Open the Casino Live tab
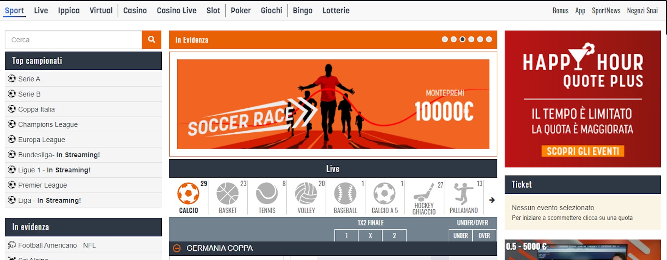This screenshot has width=667, height=260. [177, 10]
